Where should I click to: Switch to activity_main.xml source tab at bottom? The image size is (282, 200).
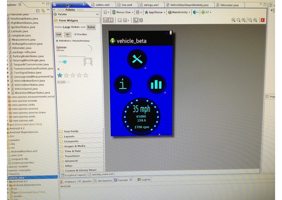click(x=101, y=174)
